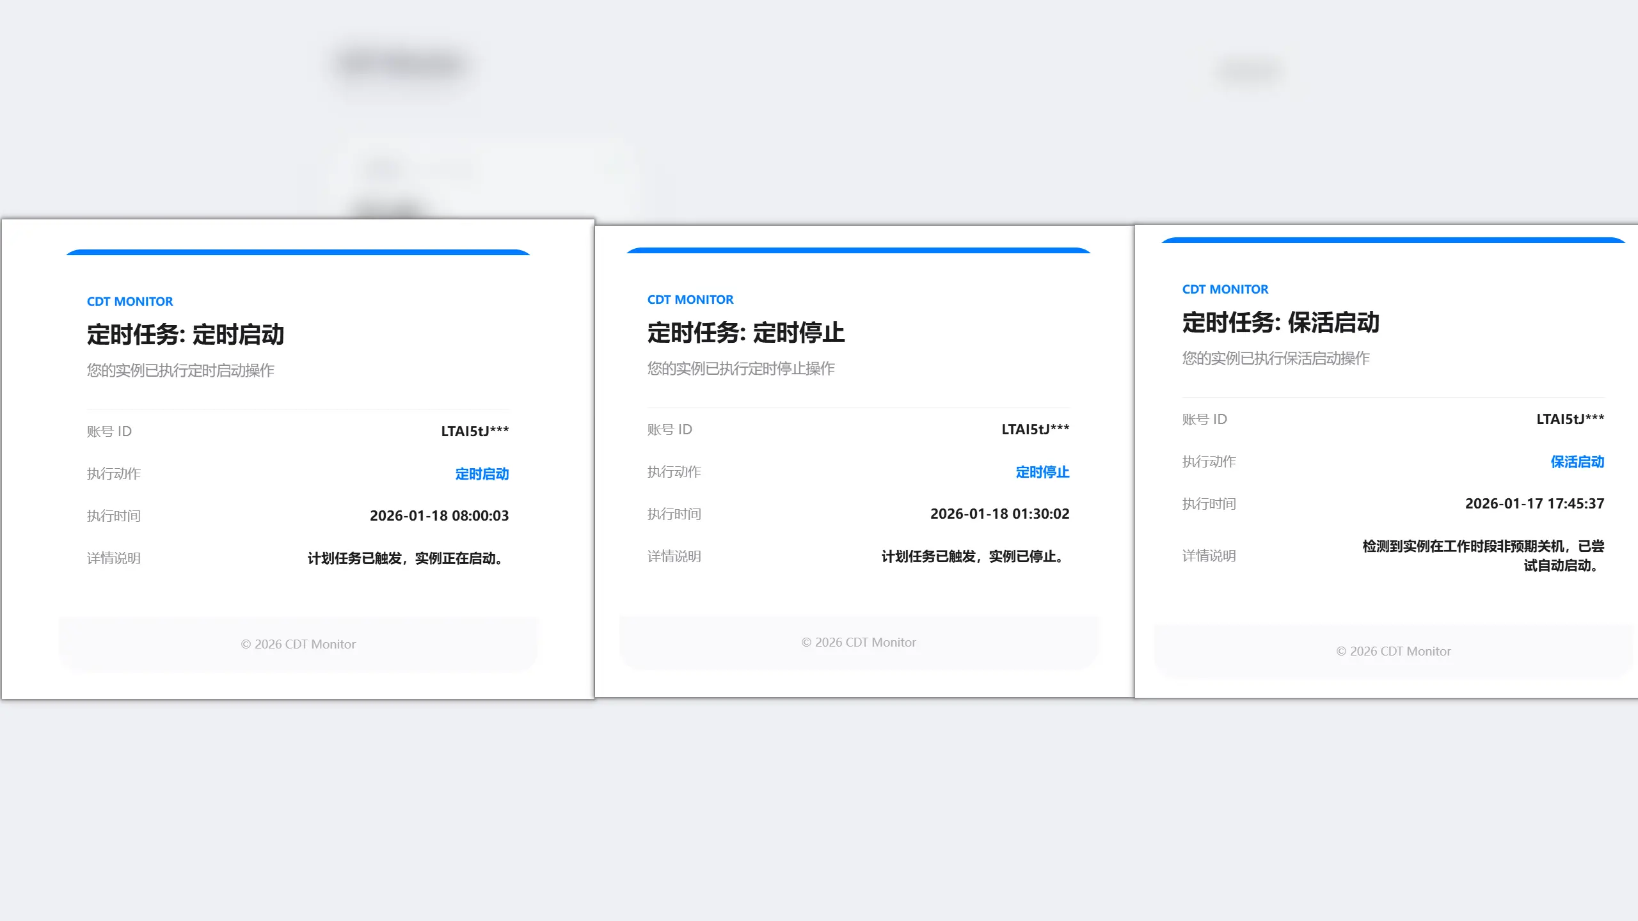Click execution time 2026-01-17 17:45:37
Image resolution: width=1638 pixels, height=921 pixels.
click(1532, 503)
